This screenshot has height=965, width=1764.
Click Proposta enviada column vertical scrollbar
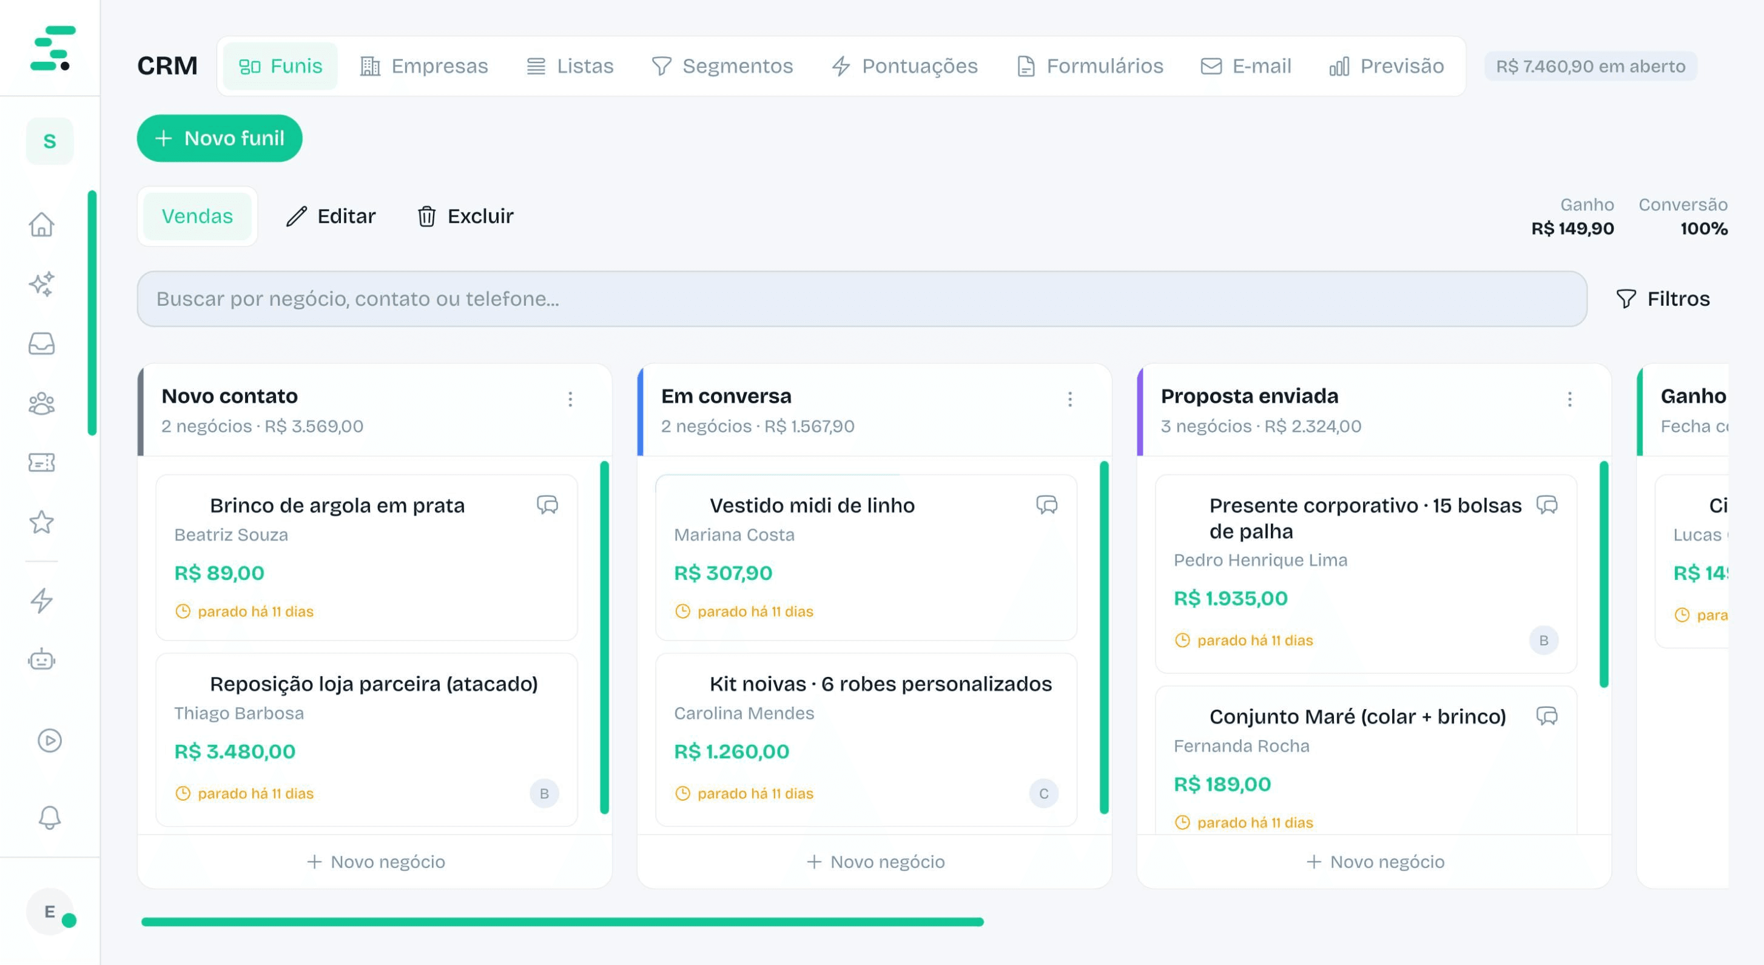click(x=1604, y=574)
